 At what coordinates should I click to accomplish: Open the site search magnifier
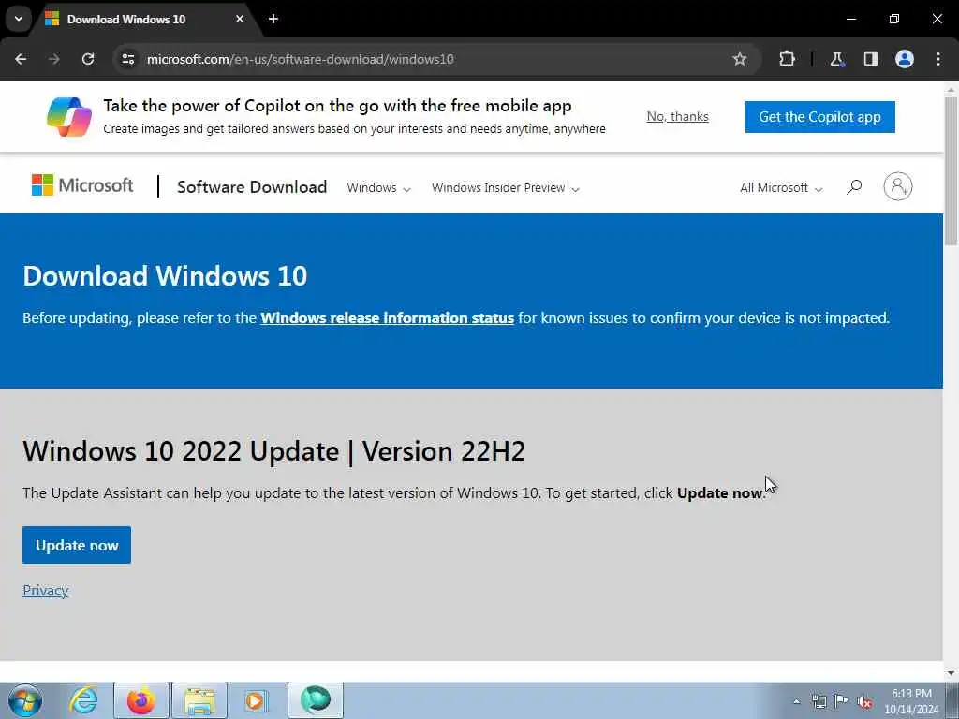click(x=854, y=187)
